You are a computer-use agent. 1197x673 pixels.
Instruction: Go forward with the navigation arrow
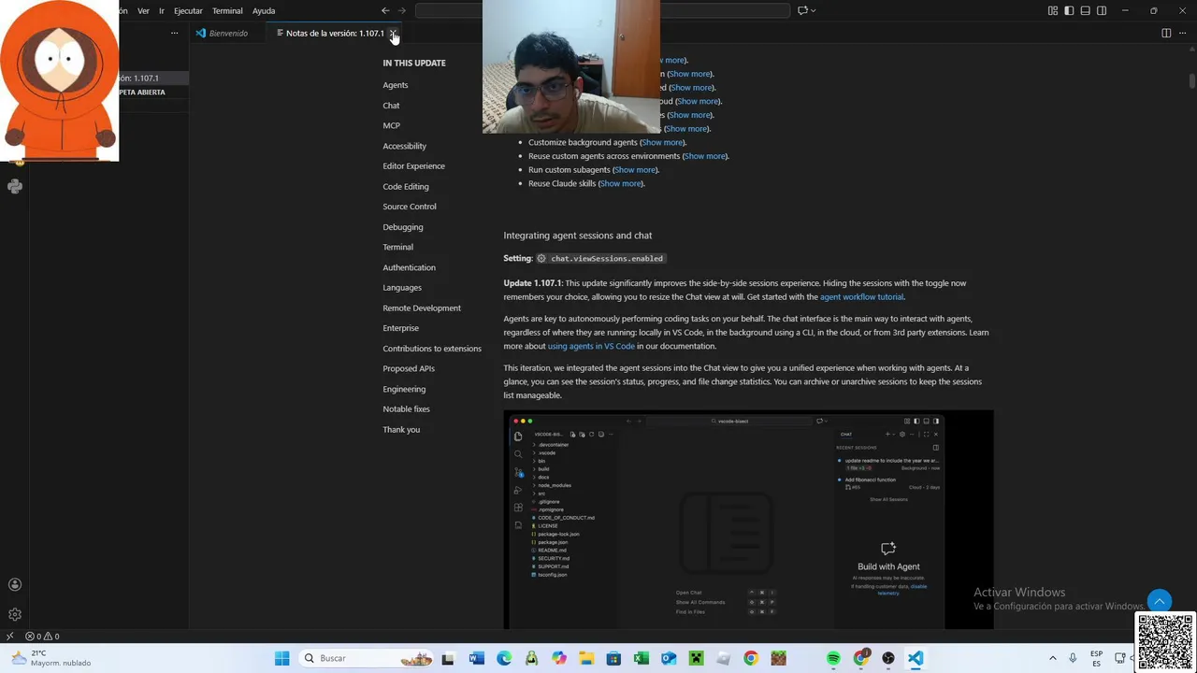402,11
